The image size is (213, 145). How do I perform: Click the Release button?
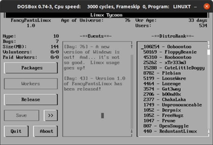point(31,99)
